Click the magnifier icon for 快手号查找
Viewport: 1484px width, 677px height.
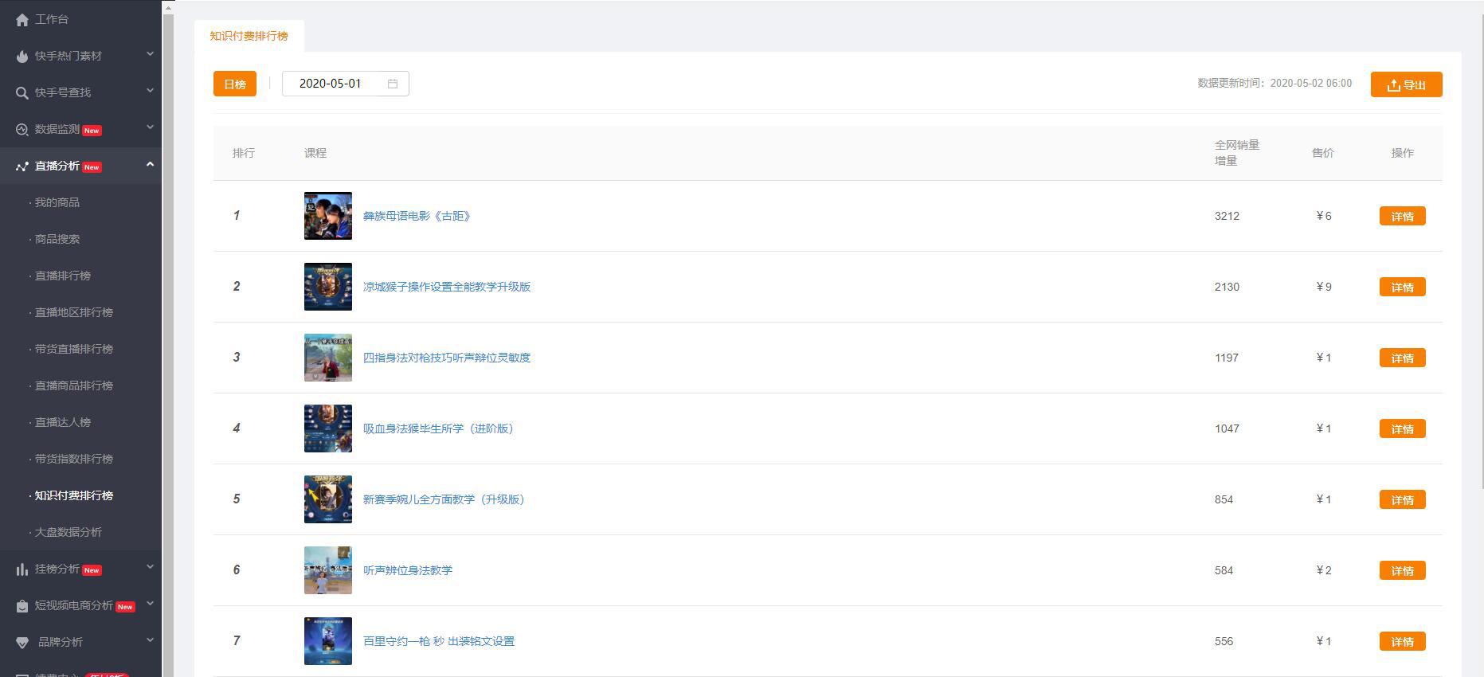22,93
